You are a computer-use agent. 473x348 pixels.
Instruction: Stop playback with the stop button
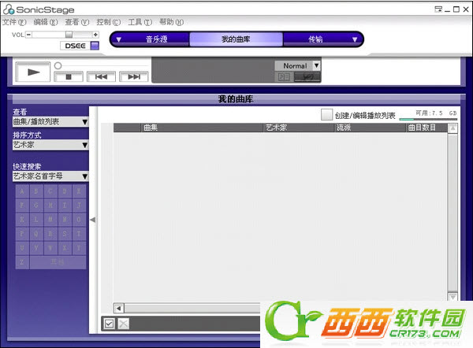(x=69, y=77)
